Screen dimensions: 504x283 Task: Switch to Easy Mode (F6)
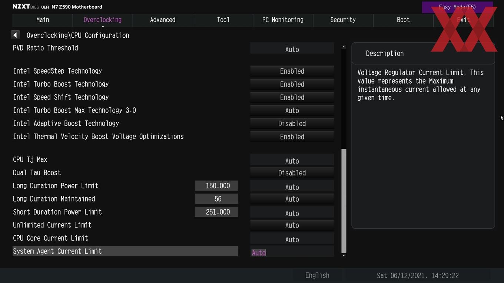tap(457, 7)
